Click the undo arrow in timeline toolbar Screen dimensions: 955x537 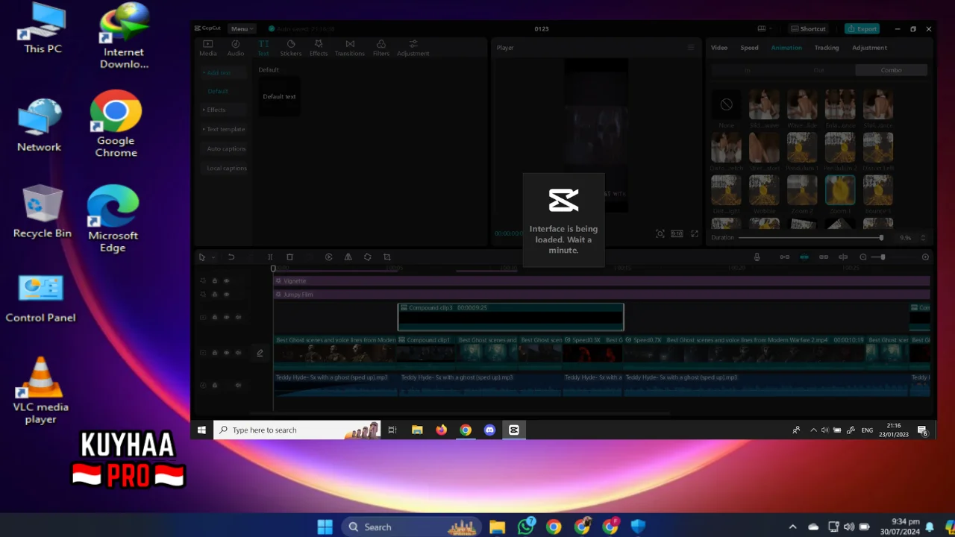pyautogui.click(x=231, y=257)
